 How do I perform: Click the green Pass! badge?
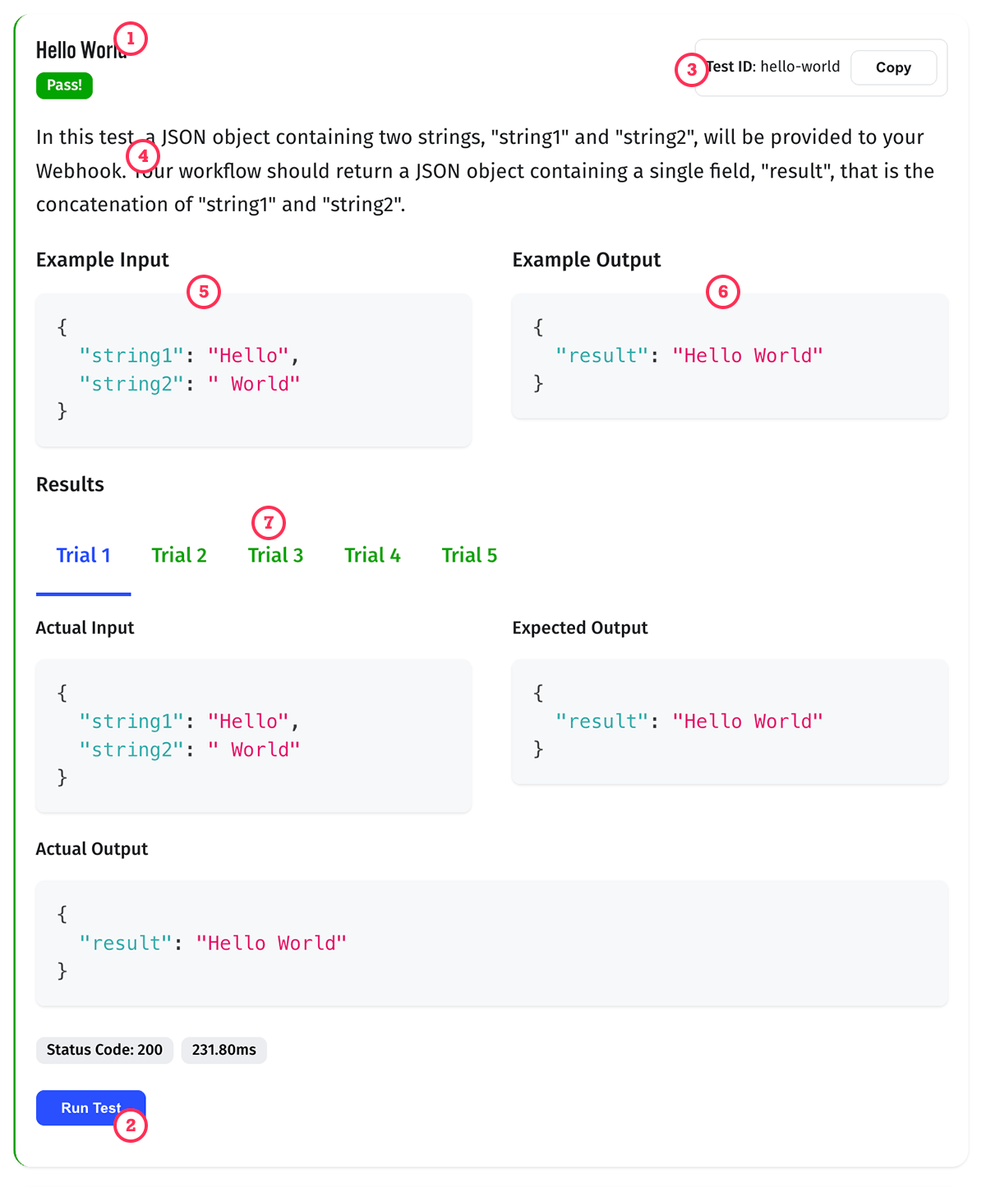pyautogui.click(x=64, y=86)
